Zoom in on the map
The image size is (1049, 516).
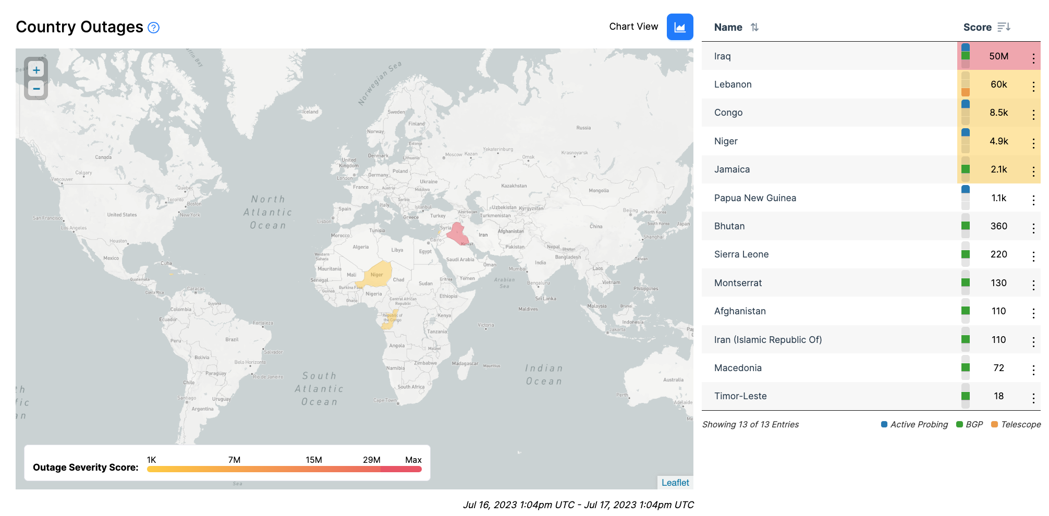(36, 70)
